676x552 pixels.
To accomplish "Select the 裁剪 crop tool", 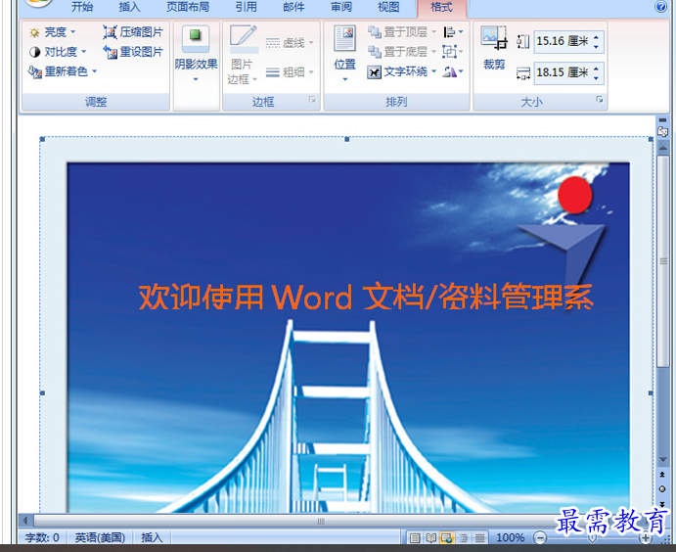I will tap(494, 47).
